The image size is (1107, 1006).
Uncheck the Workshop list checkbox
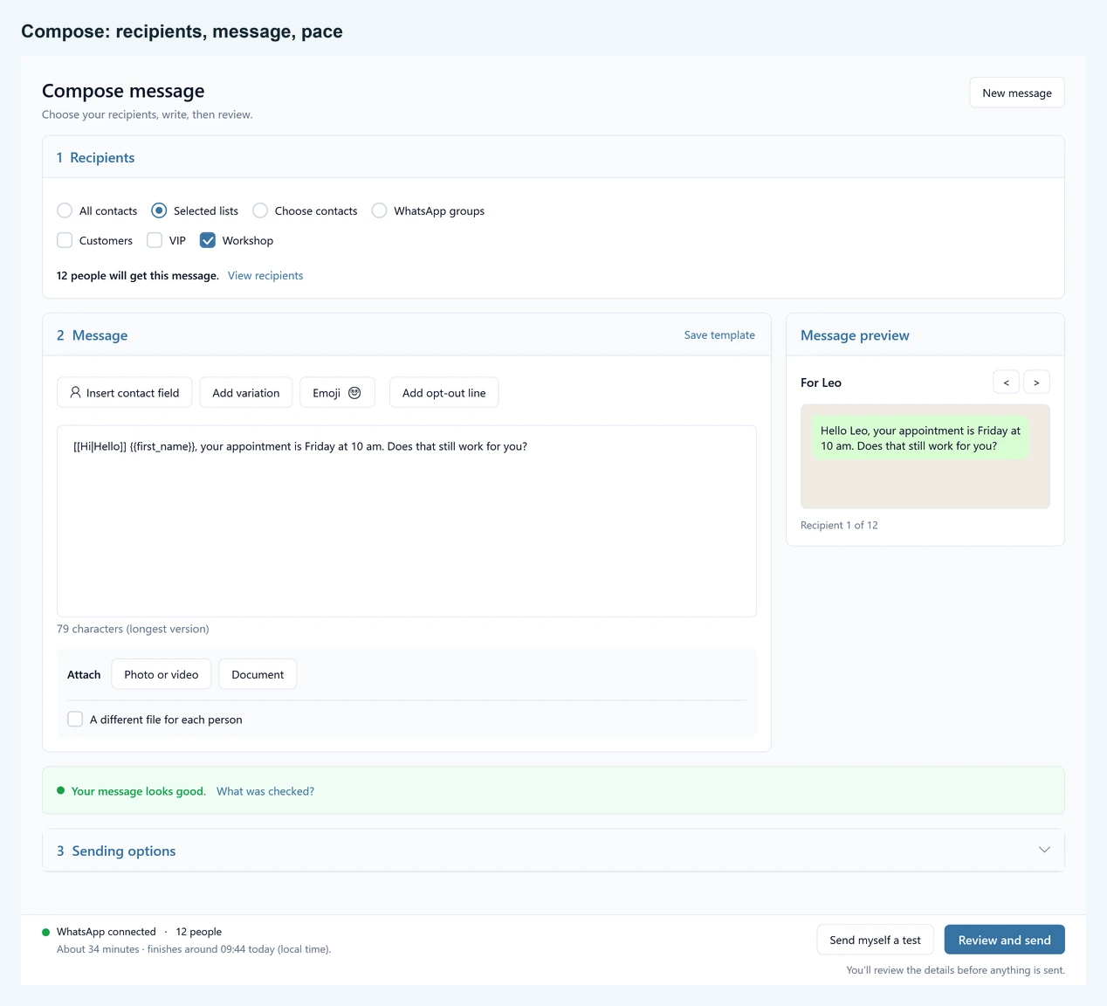(x=208, y=240)
